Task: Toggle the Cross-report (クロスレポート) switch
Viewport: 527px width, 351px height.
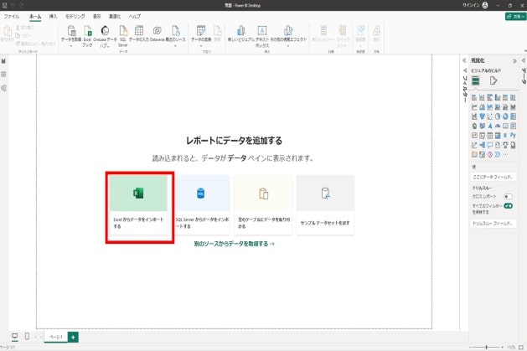Action: tap(508, 196)
